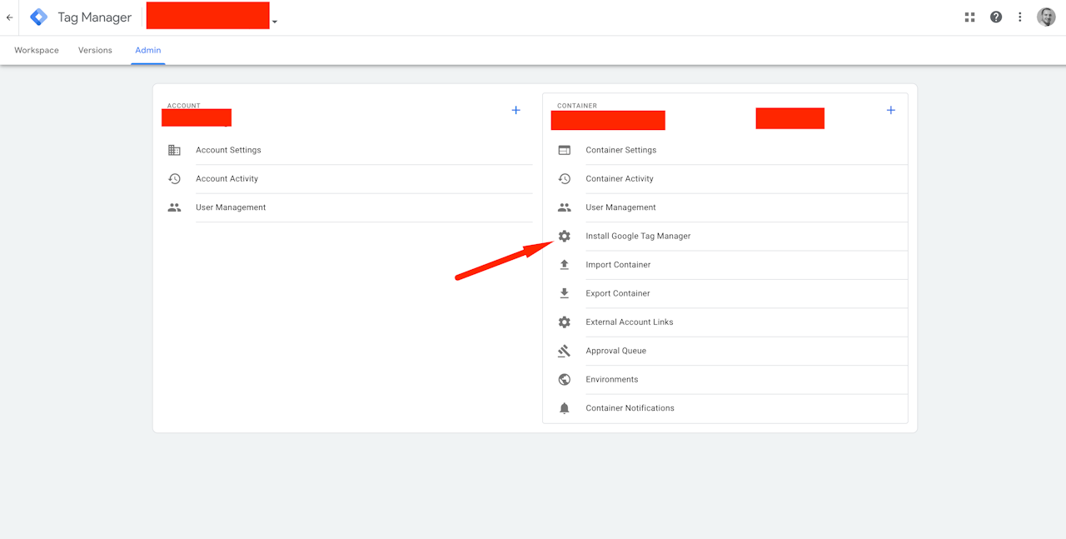
Task: Click the Tag Manager logo icon
Action: (x=38, y=17)
